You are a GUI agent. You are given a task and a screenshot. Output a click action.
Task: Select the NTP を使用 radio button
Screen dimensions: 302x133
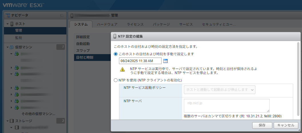[x=116, y=80]
